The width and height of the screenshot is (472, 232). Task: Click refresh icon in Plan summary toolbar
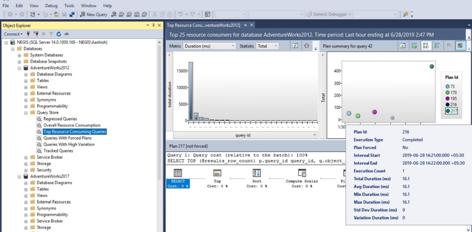point(403,46)
